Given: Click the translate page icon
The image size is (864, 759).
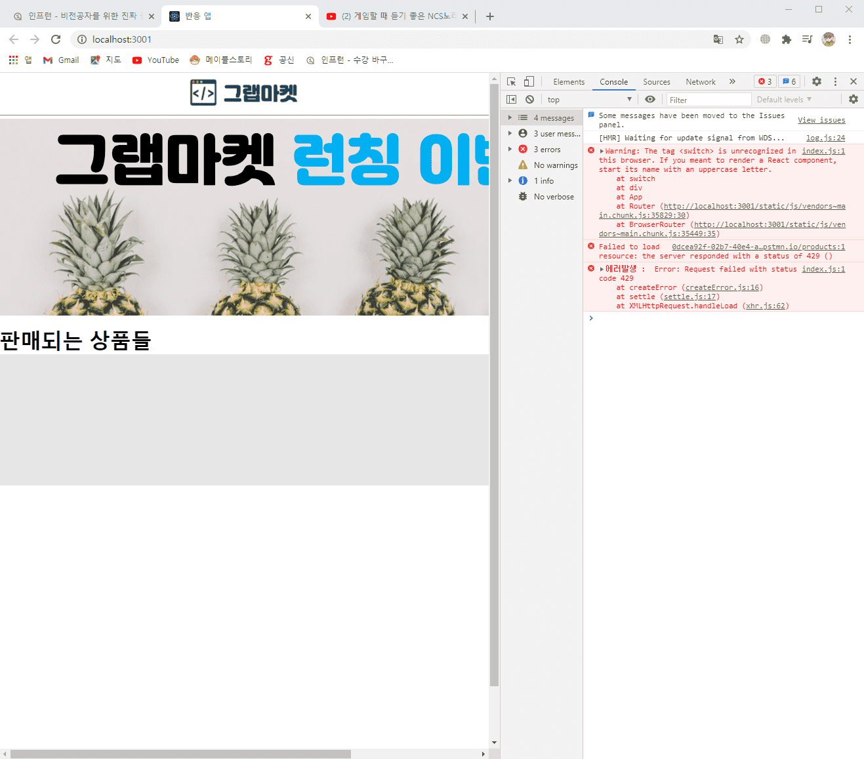Looking at the screenshot, I should (x=718, y=39).
